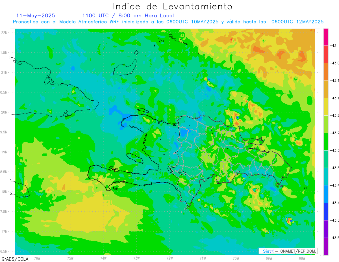Click the '1100 UTC / 8:00 am Hora Local' text
This screenshot has height=262, width=339.
pos(128,16)
